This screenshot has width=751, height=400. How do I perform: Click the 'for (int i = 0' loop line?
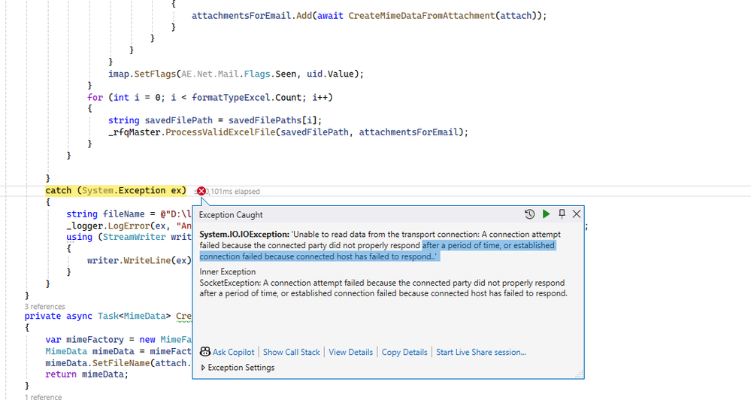pyautogui.click(x=210, y=97)
